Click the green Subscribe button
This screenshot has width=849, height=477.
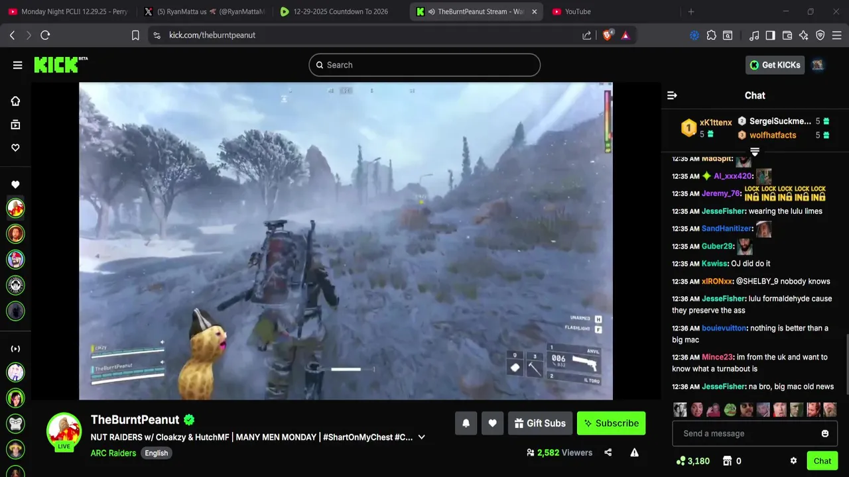611,423
